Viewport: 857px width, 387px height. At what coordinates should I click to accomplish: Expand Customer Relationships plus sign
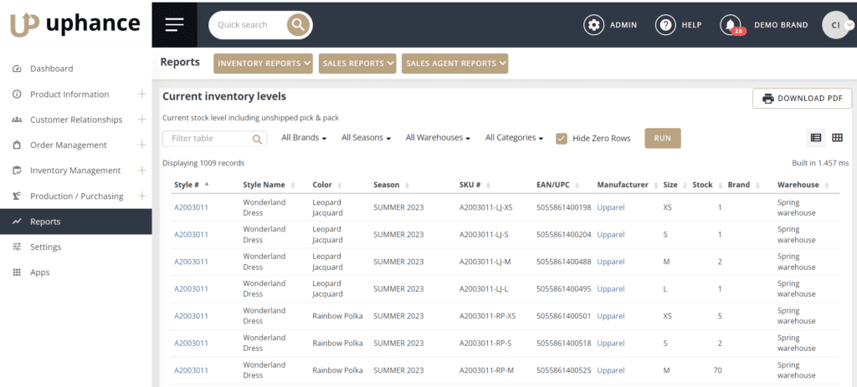tap(141, 119)
